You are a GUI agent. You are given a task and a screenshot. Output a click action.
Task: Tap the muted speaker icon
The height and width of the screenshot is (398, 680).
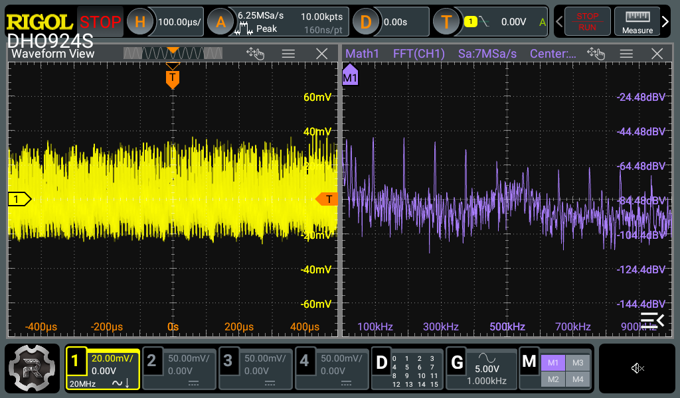(637, 368)
